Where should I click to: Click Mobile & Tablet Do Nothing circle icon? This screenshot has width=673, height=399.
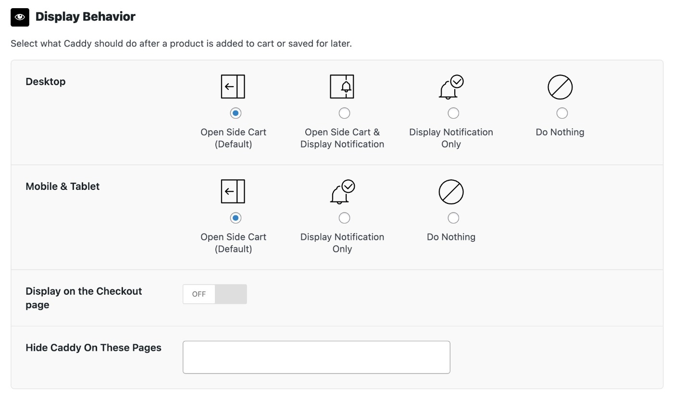(x=451, y=192)
